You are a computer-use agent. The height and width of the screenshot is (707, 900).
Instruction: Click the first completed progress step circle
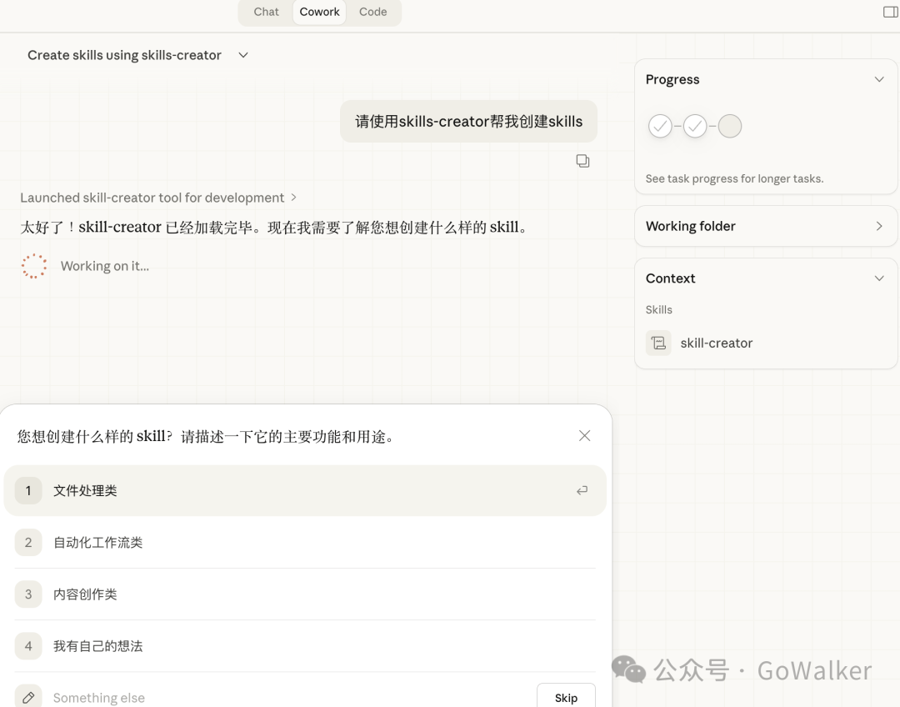(660, 126)
